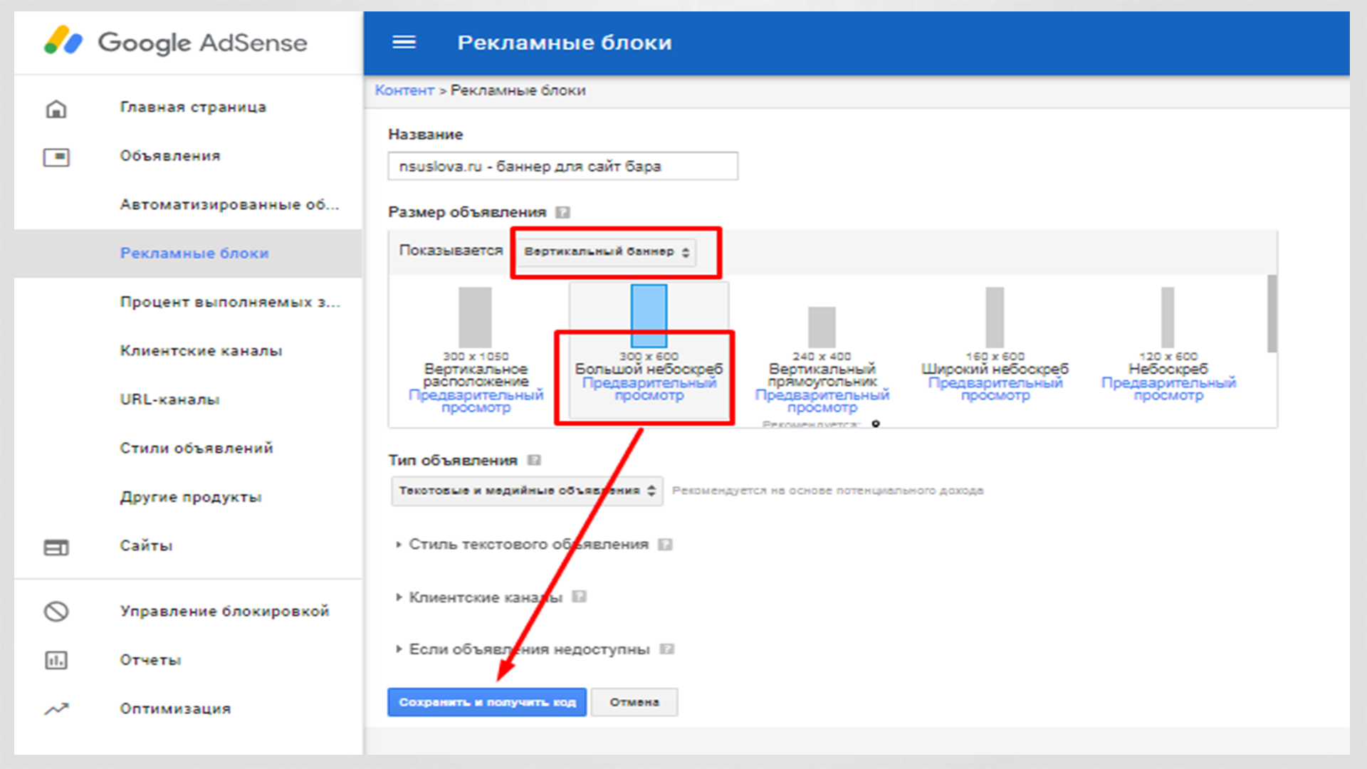Open Стили объявлений sidebar item
The image size is (1367, 769).
pyautogui.click(x=196, y=449)
